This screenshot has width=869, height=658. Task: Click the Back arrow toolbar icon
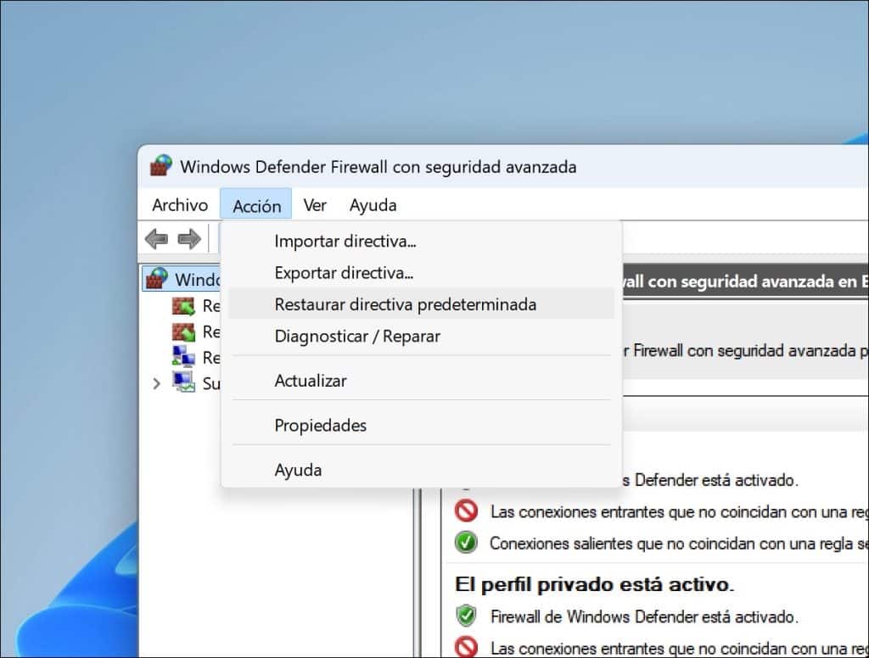(156, 239)
